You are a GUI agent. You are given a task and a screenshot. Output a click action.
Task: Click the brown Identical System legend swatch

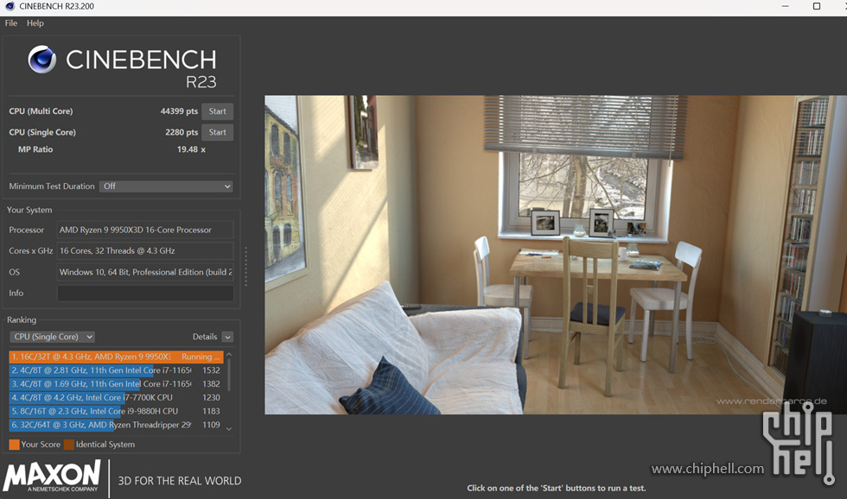tap(69, 445)
